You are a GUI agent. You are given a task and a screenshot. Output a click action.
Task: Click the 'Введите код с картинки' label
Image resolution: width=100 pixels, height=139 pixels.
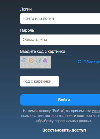(43, 51)
